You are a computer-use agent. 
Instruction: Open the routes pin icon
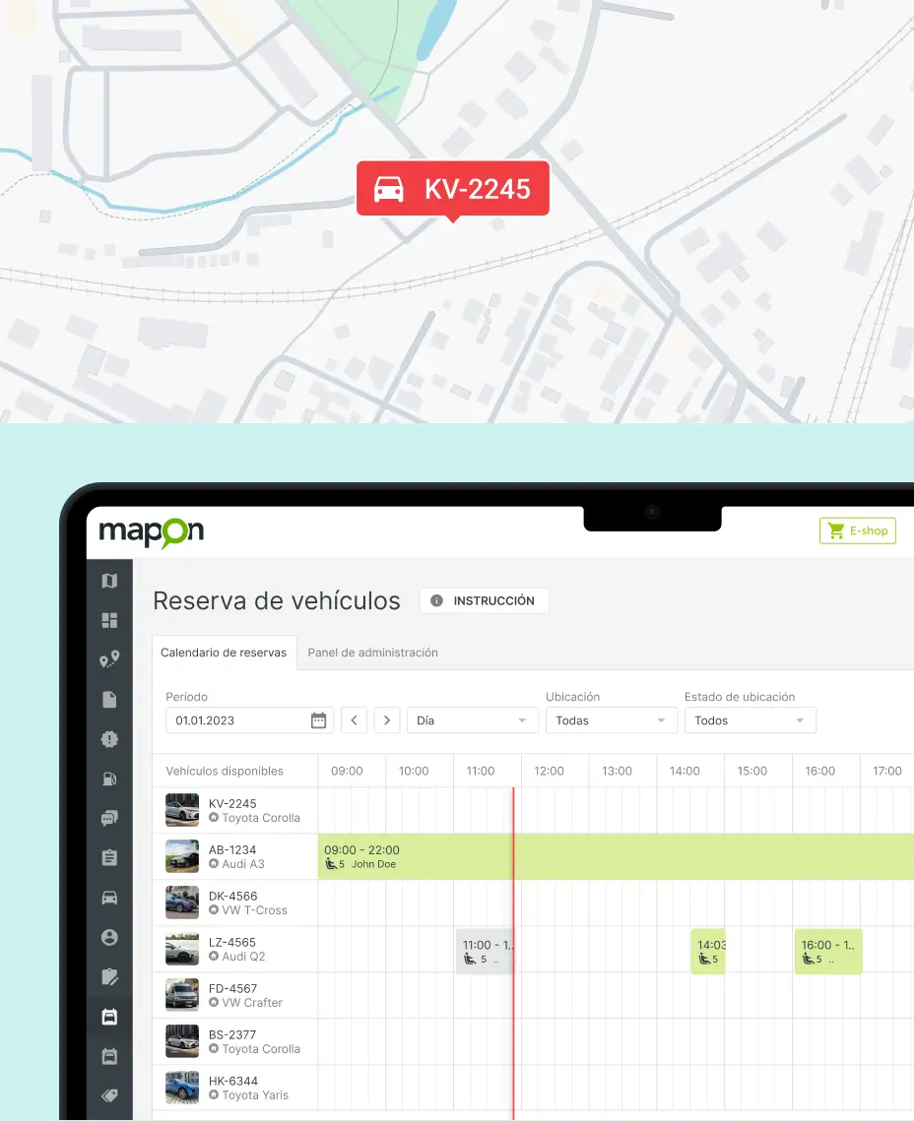109,659
